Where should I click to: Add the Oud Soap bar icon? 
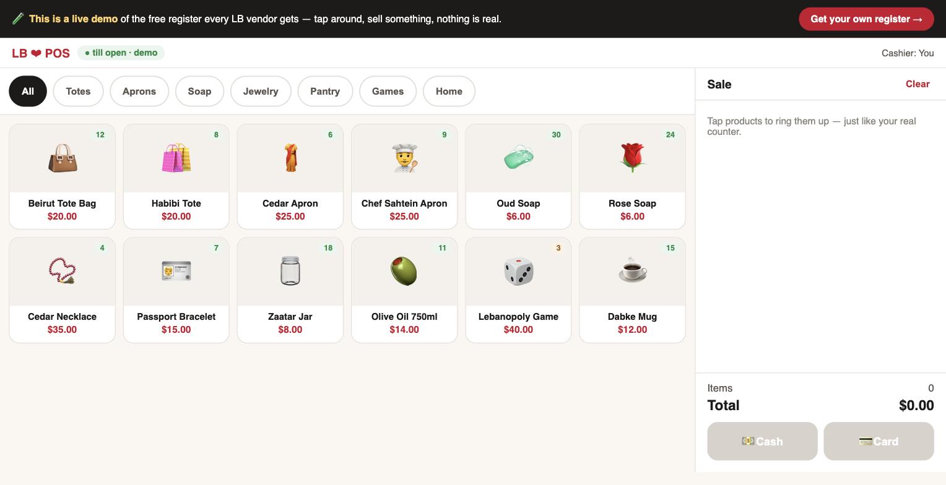click(518, 158)
